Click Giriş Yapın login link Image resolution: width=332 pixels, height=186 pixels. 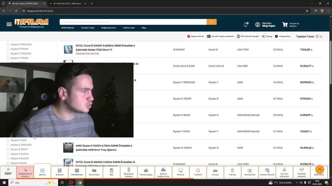pos(268,26)
